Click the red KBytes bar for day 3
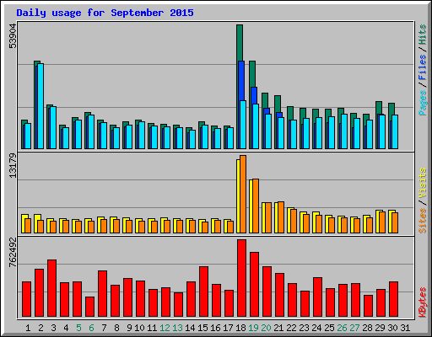 pos(51,288)
